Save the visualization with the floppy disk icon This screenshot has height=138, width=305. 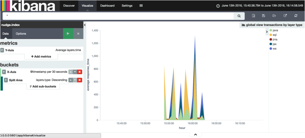[263, 16]
